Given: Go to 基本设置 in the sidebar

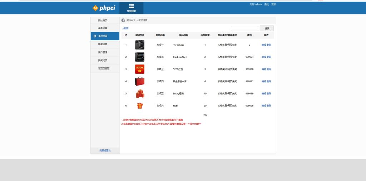Looking at the screenshot, I should (x=103, y=28).
